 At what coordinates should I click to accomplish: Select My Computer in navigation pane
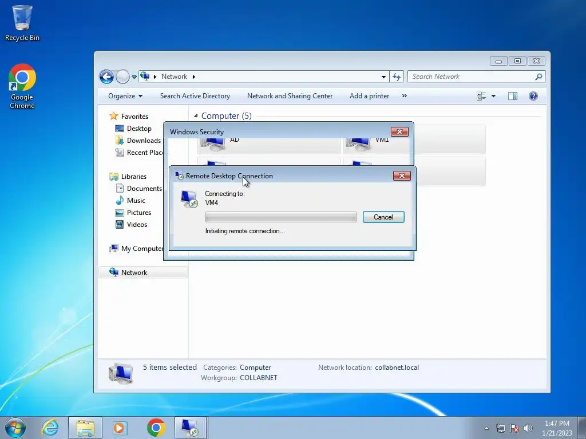tap(142, 249)
